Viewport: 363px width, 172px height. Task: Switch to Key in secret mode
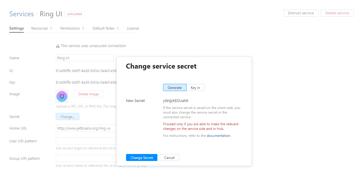point(195,87)
